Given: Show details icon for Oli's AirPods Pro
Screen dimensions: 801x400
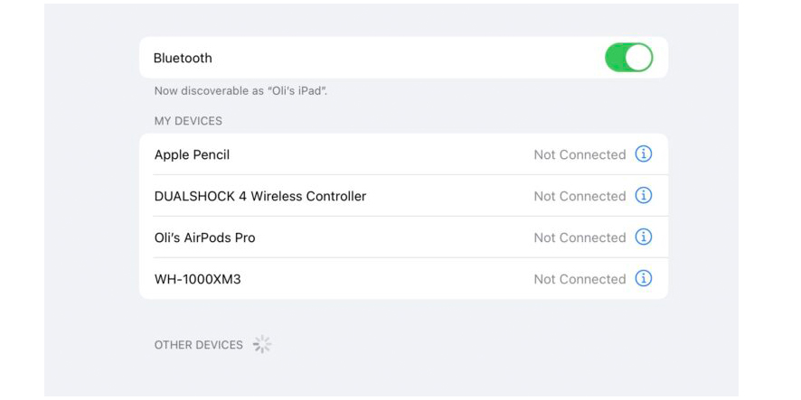Looking at the screenshot, I should (643, 237).
